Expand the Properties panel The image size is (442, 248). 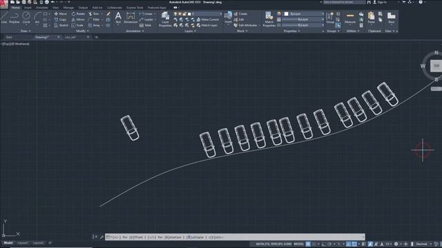pos(291,31)
